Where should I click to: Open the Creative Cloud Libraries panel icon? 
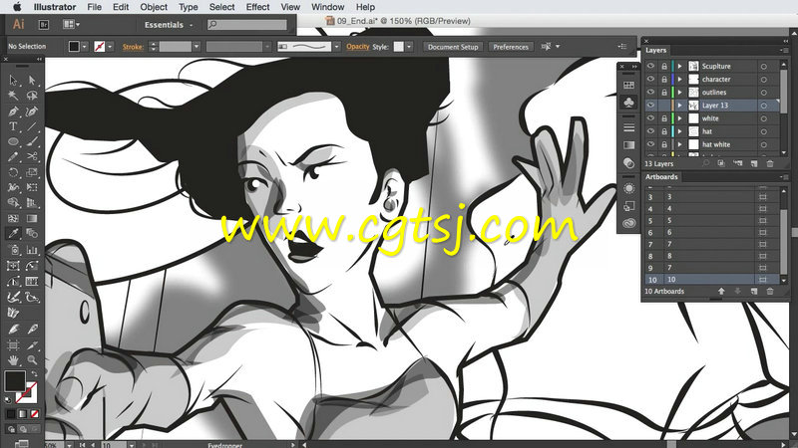point(629,223)
